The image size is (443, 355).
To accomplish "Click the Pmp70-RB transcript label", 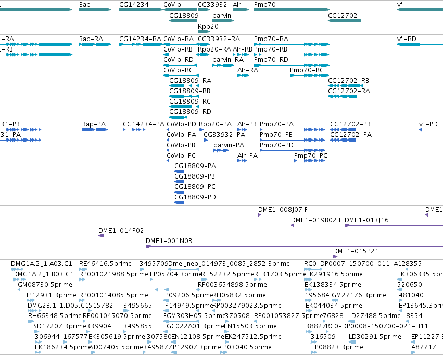I will click(271, 49).
